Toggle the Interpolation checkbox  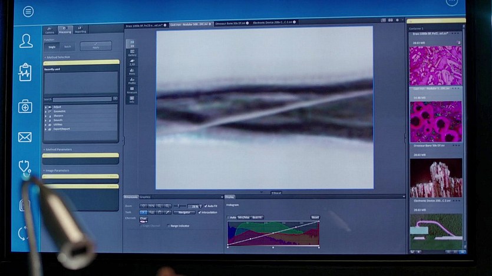click(x=200, y=212)
